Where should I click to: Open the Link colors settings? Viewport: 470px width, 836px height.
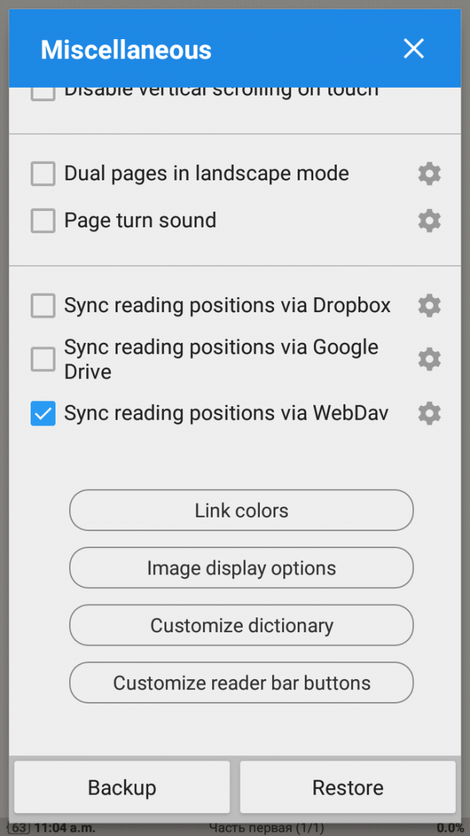pos(241,510)
